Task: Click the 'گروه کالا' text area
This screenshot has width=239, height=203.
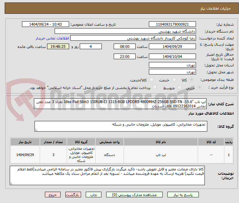Action: click(x=121, y=127)
